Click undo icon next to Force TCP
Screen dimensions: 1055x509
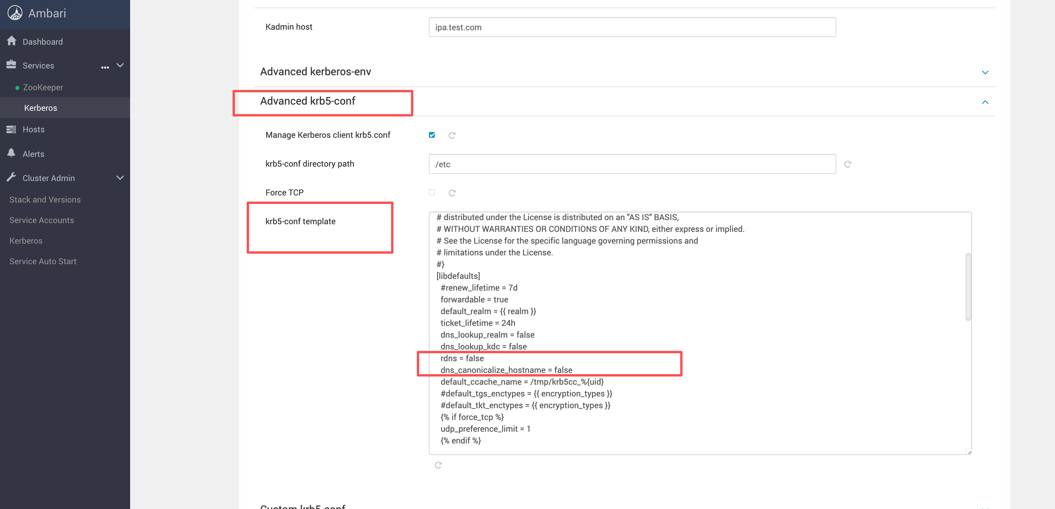(x=452, y=193)
